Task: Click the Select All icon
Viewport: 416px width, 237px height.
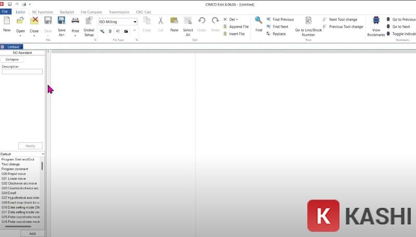Action: click(188, 22)
